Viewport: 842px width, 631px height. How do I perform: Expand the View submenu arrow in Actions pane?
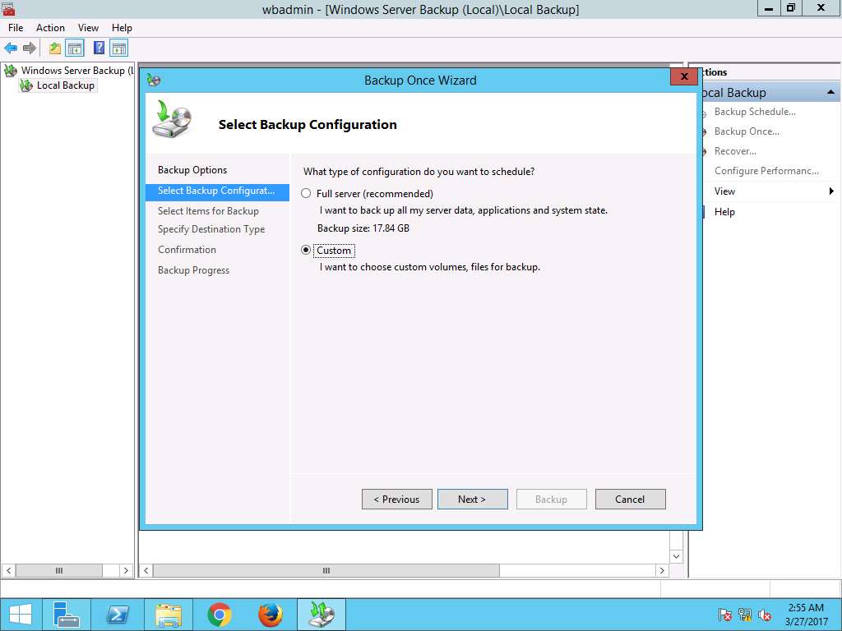[x=831, y=191]
